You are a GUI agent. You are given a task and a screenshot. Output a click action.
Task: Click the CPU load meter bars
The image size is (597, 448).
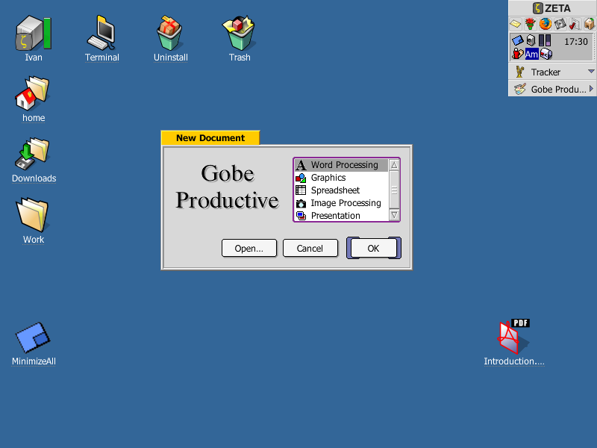click(x=545, y=40)
